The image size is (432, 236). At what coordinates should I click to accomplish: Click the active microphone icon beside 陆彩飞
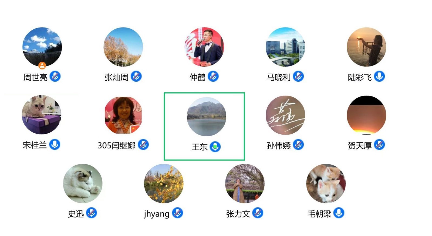(379, 77)
